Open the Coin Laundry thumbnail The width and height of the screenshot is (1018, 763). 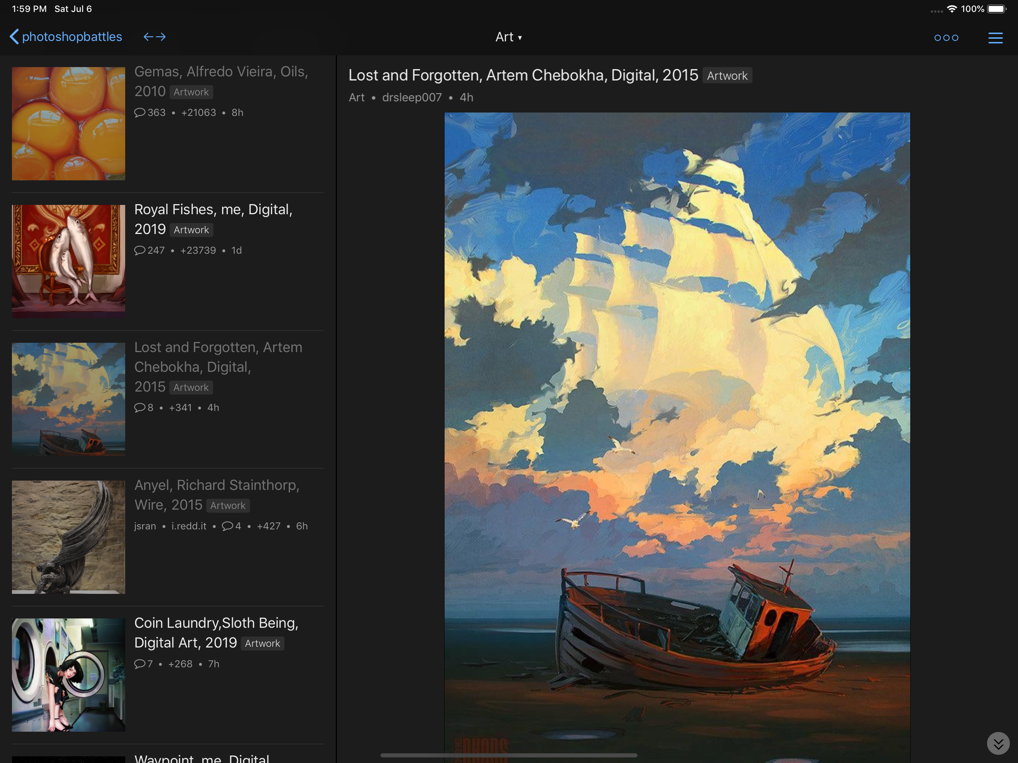(69, 675)
